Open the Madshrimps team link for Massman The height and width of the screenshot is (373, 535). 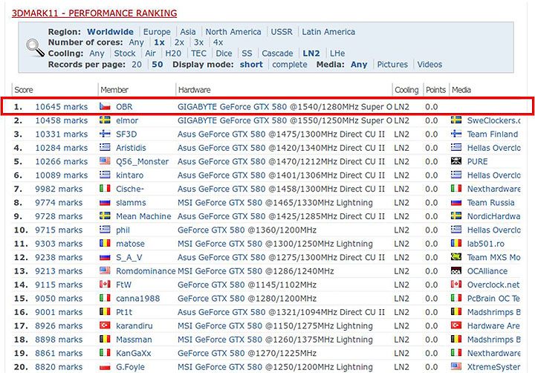point(493,340)
